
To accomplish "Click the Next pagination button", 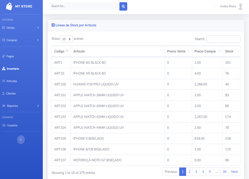I will pyautogui.click(x=235, y=172).
